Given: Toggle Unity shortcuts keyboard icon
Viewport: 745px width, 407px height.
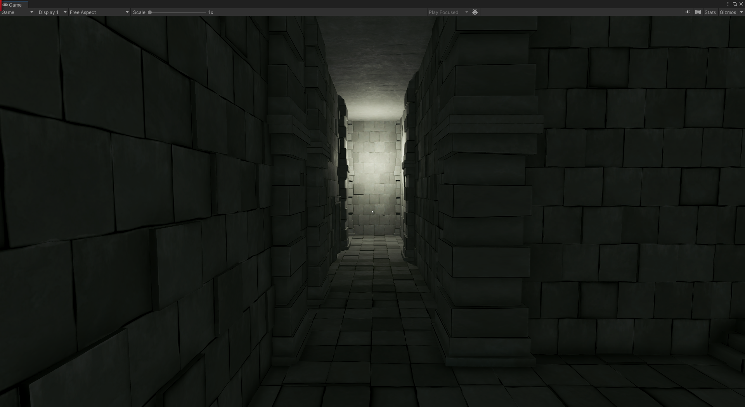Looking at the screenshot, I should tap(698, 12).
